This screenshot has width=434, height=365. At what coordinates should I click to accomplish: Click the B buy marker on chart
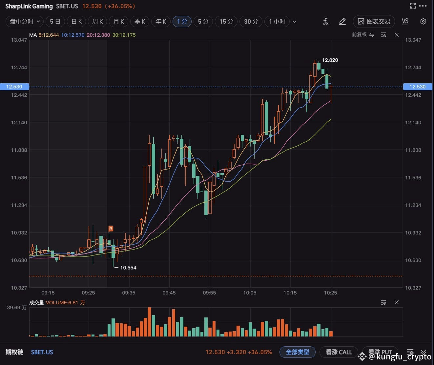(x=111, y=229)
